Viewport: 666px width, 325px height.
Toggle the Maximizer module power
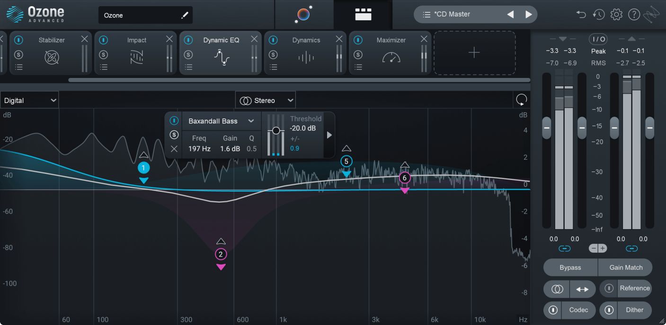[x=358, y=40]
